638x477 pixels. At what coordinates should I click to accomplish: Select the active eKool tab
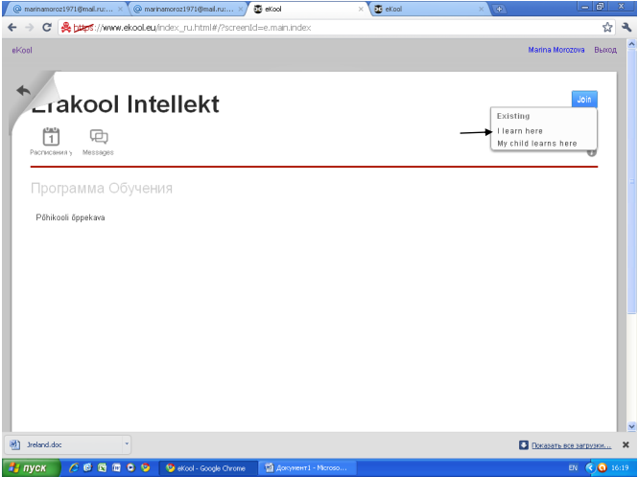pos(307,9)
